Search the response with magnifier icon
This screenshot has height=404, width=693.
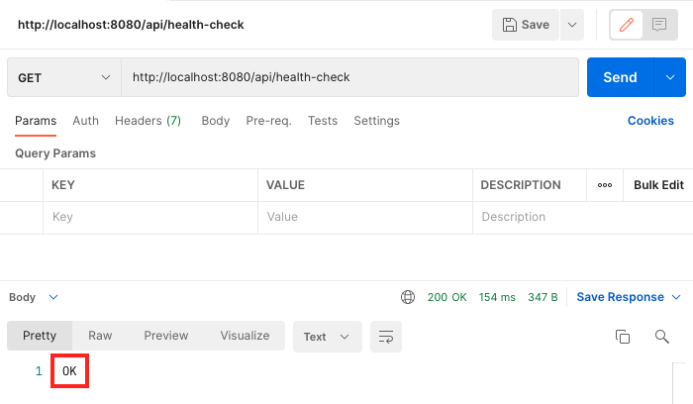click(661, 337)
